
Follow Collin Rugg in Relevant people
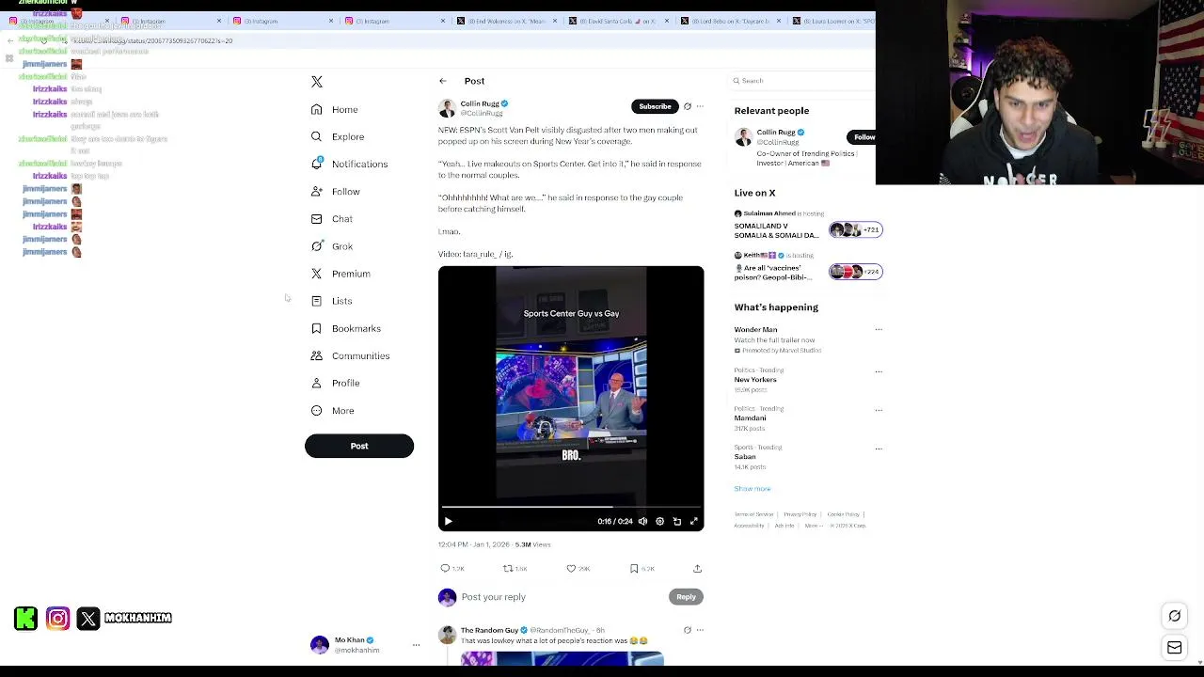863,137
